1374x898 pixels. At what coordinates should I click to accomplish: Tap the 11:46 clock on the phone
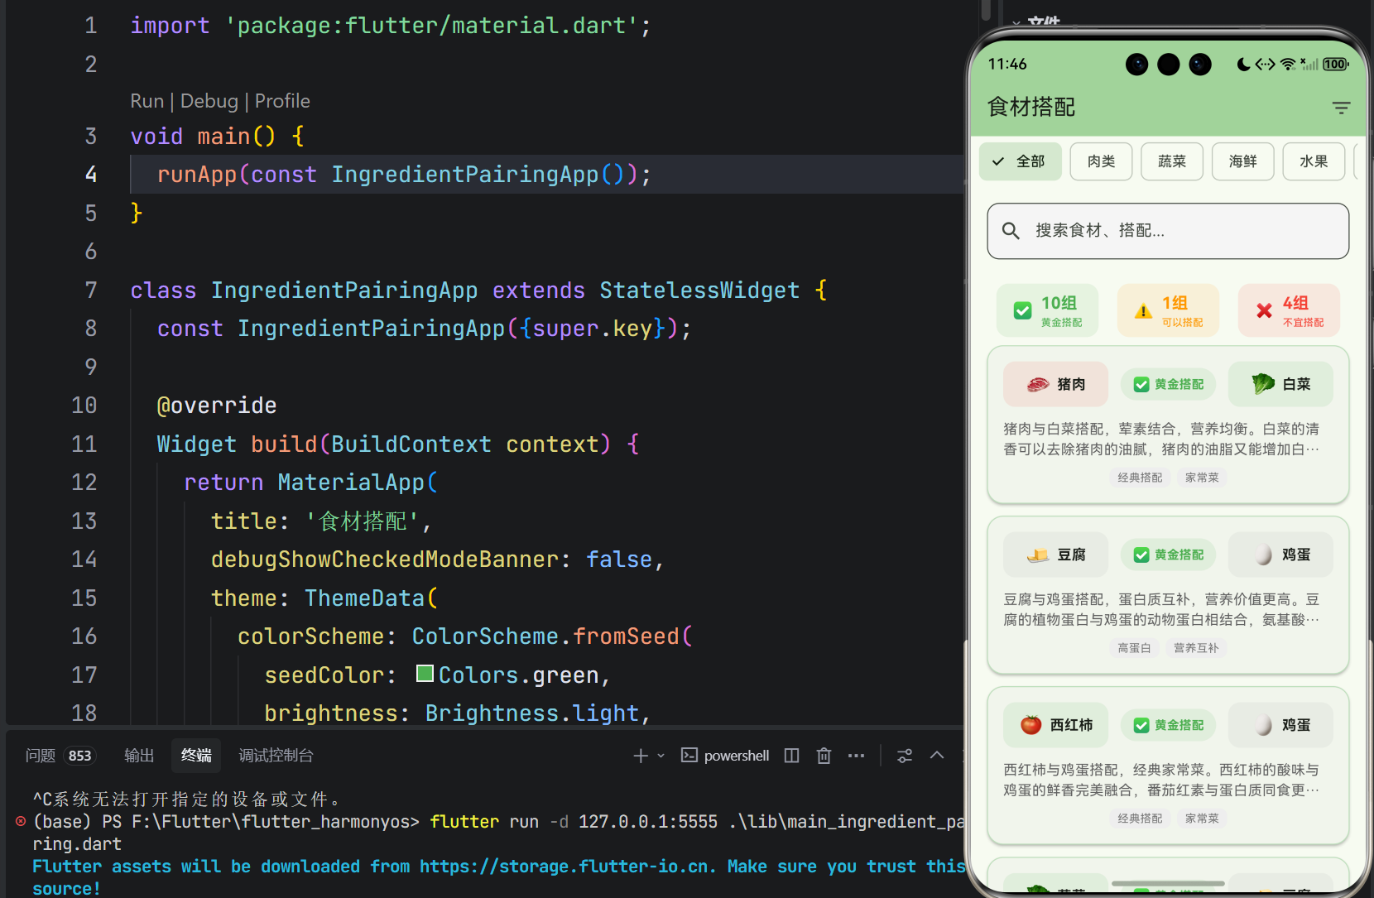coord(1007,64)
